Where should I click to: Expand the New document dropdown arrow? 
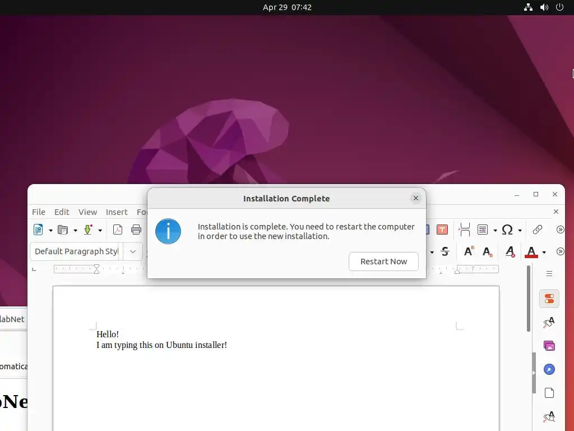click(50, 231)
